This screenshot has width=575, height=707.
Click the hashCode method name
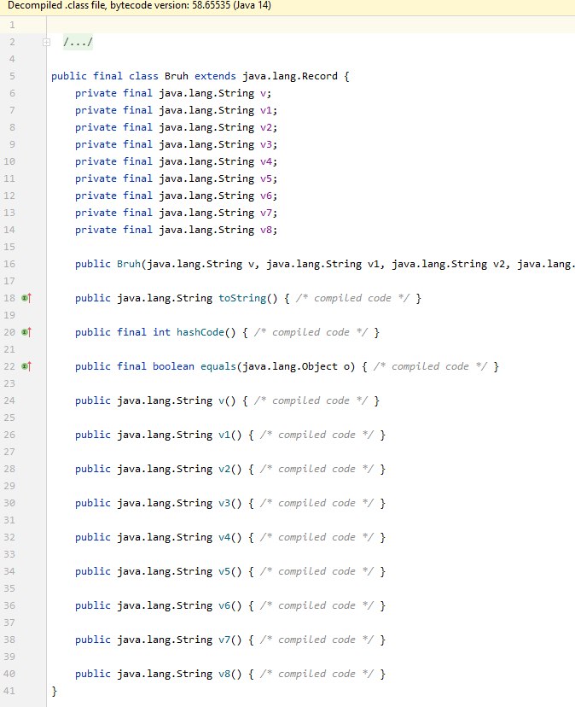pyautogui.click(x=200, y=332)
